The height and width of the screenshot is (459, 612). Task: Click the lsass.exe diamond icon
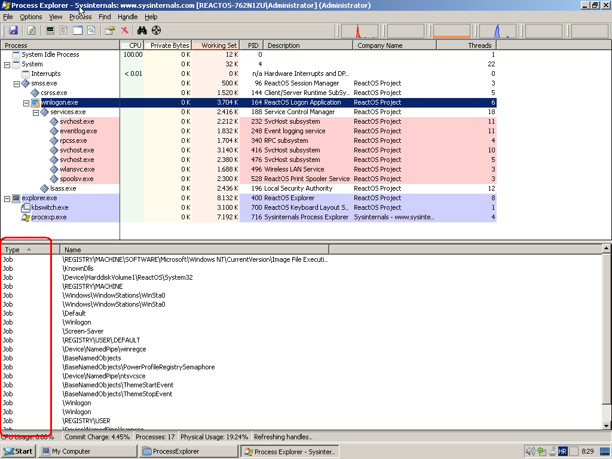(x=45, y=188)
